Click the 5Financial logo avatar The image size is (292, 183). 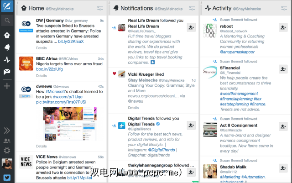click(210, 72)
